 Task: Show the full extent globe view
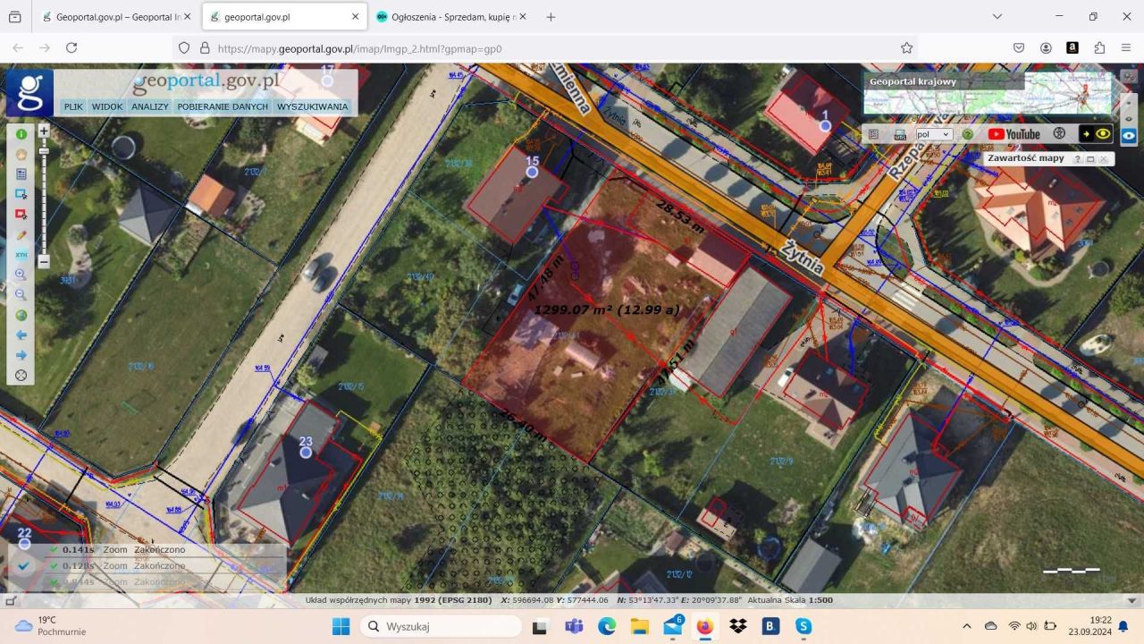(x=21, y=315)
